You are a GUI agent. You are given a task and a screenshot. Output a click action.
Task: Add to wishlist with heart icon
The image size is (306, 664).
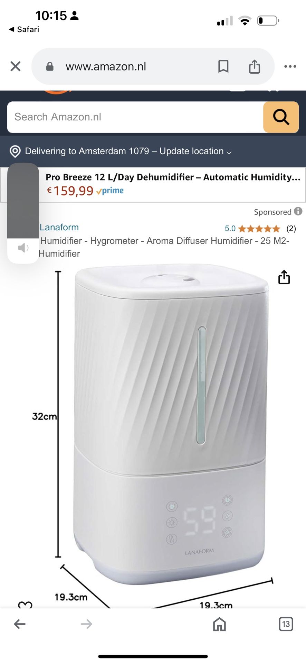coord(25,605)
